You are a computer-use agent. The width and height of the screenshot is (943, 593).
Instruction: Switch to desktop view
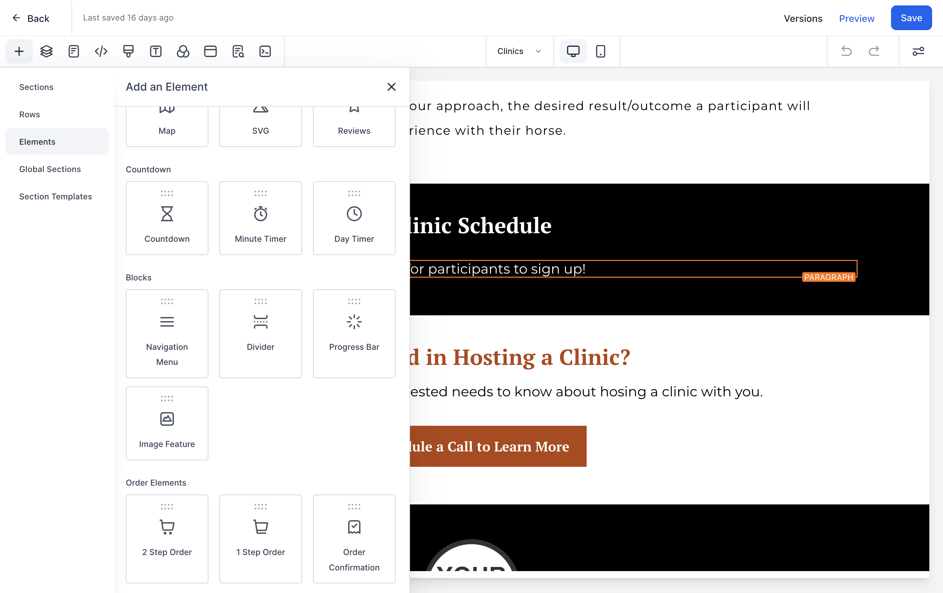coord(573,51)
